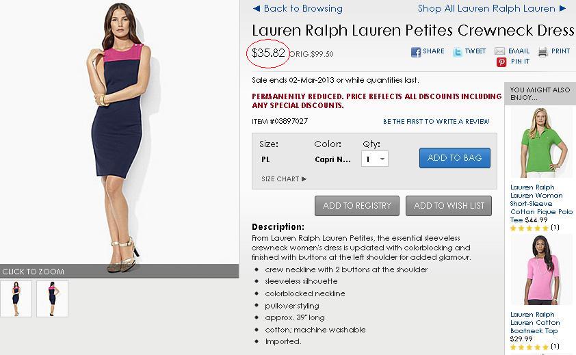576x355 pixels.
Task: Click the green polo star rating
Action: 529,228
